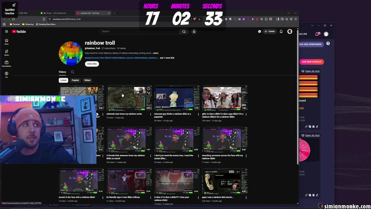Play the 'girls: is that a dildo?' video thumbnail
The width and height of the screenshot is (371, 209).
click(225, 99)
